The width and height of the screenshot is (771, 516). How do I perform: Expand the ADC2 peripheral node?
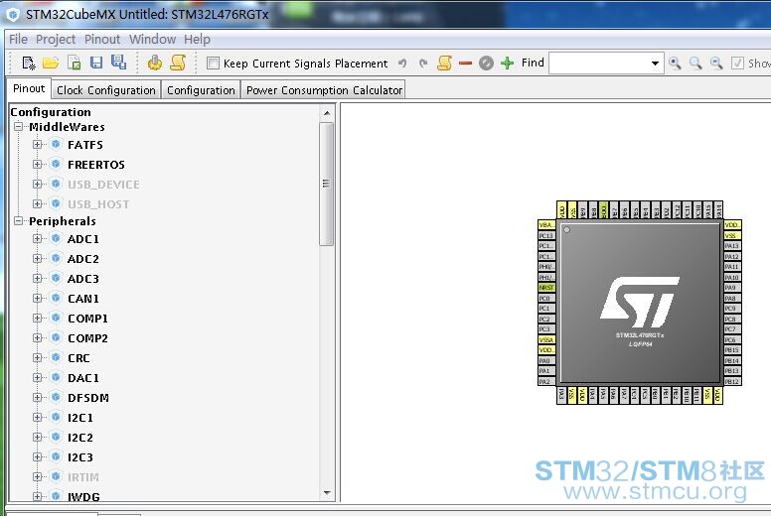coord(37,258)
